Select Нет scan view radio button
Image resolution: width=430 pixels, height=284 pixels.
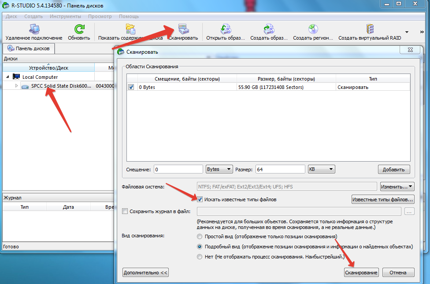point(200,257)
